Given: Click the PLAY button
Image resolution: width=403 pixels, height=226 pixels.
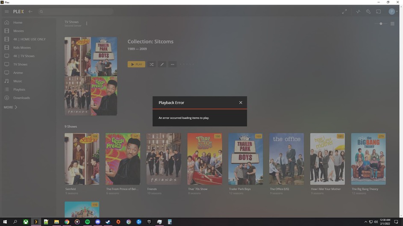Looking at the screenshot, I should [x=136, y=64].
